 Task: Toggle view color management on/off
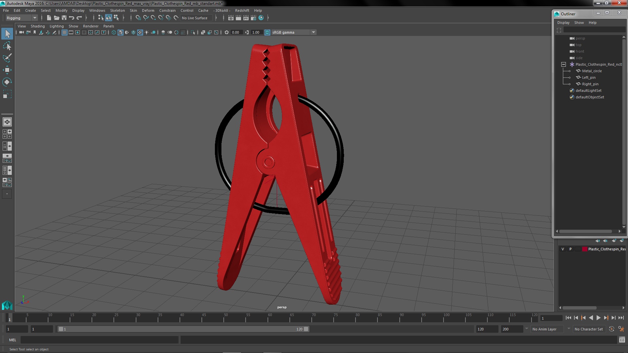click(x=267, y=32)
